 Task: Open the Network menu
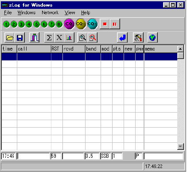50,13
